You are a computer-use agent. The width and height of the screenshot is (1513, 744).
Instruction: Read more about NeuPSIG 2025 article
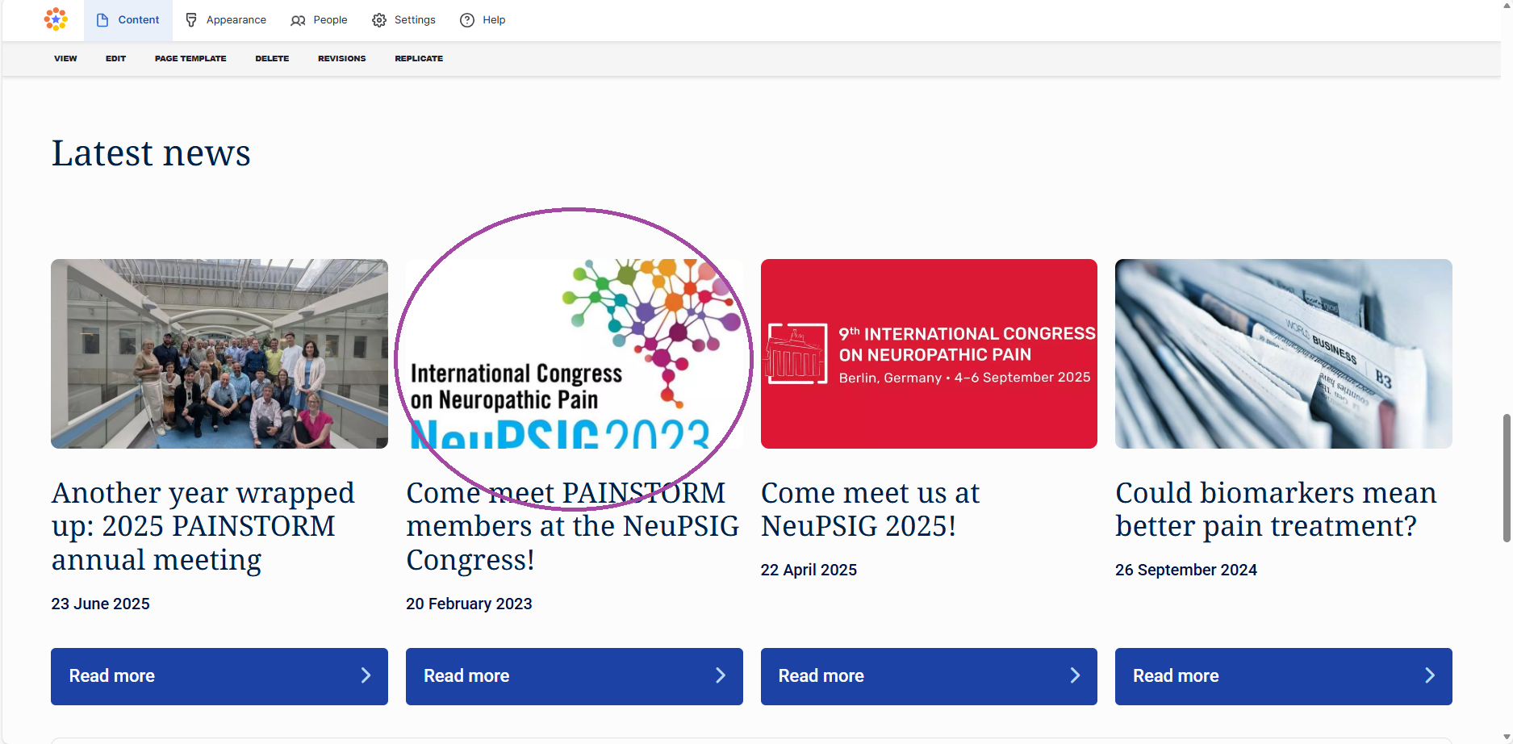tap(928, 676)
